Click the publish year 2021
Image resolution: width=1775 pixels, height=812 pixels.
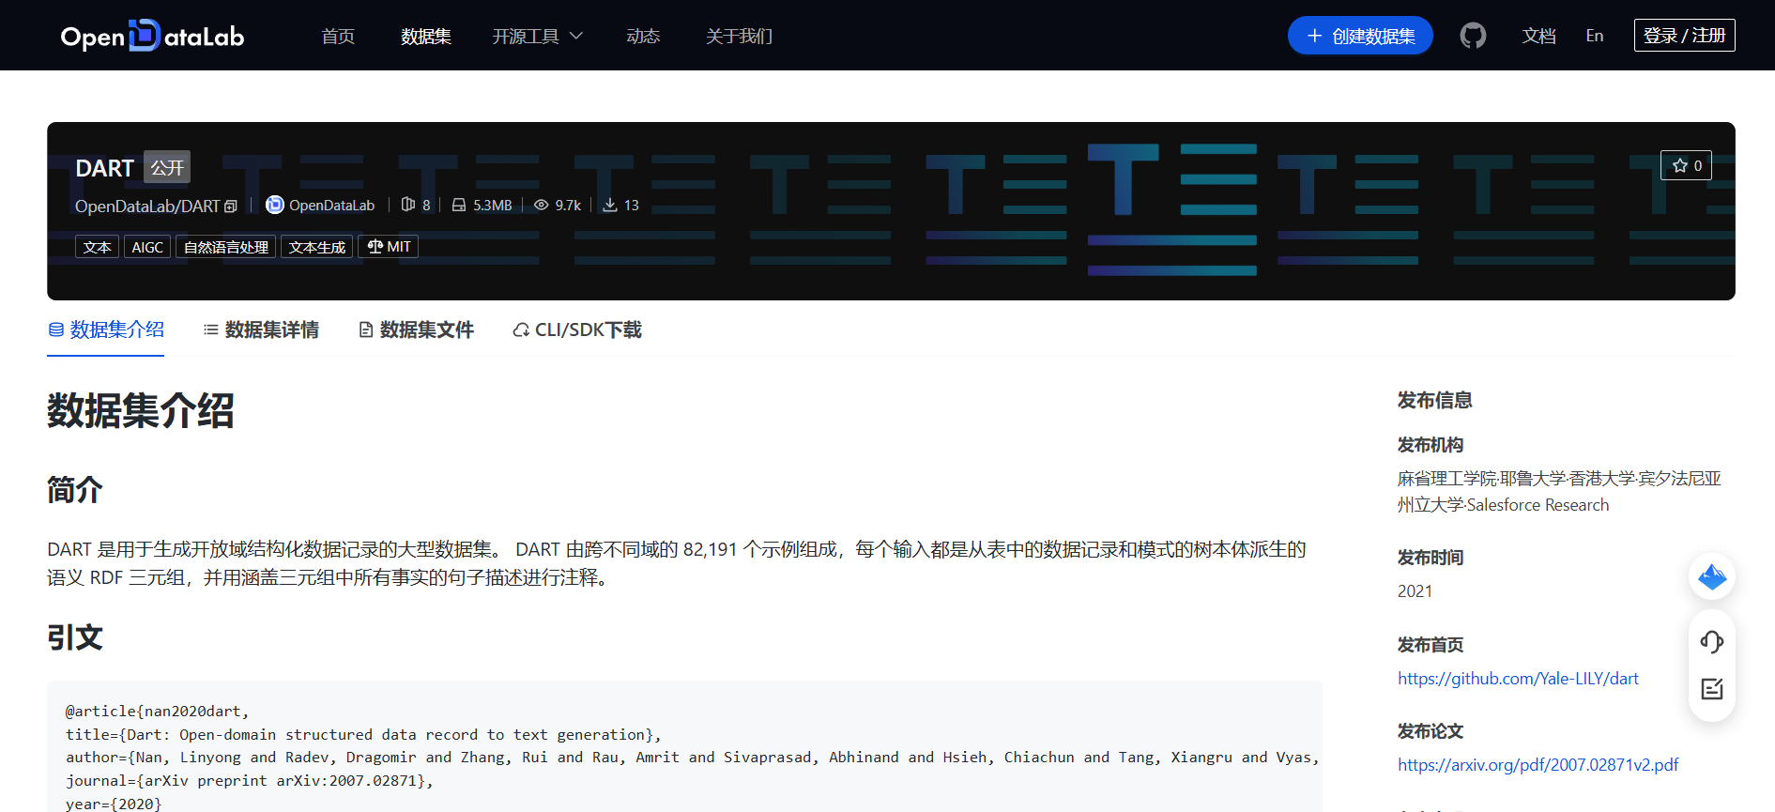click(x=1415, y=591)
